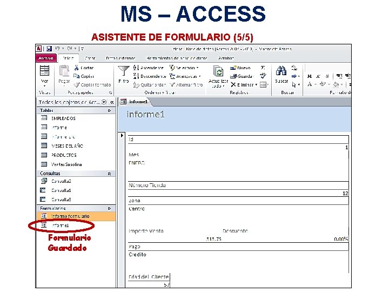Switch to Datos externos tab
The width and height of the screenshot is (389, 292).
120,58
